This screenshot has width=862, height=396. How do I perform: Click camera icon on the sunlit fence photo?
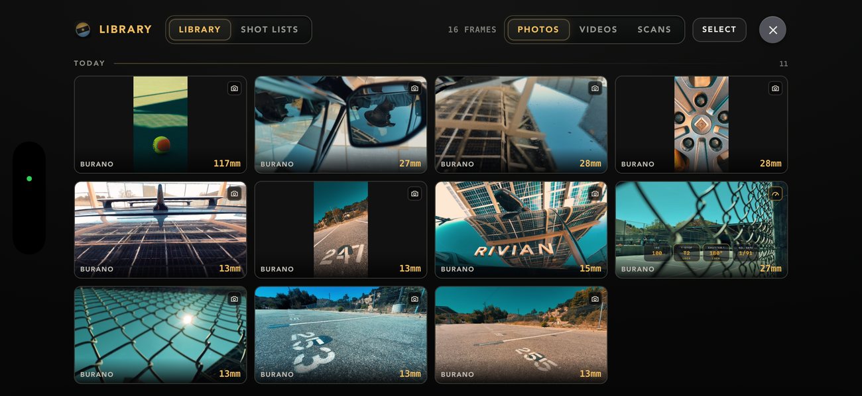click(x=234, y=299)
